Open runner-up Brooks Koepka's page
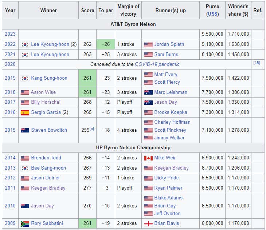 [x=171, y=112]
